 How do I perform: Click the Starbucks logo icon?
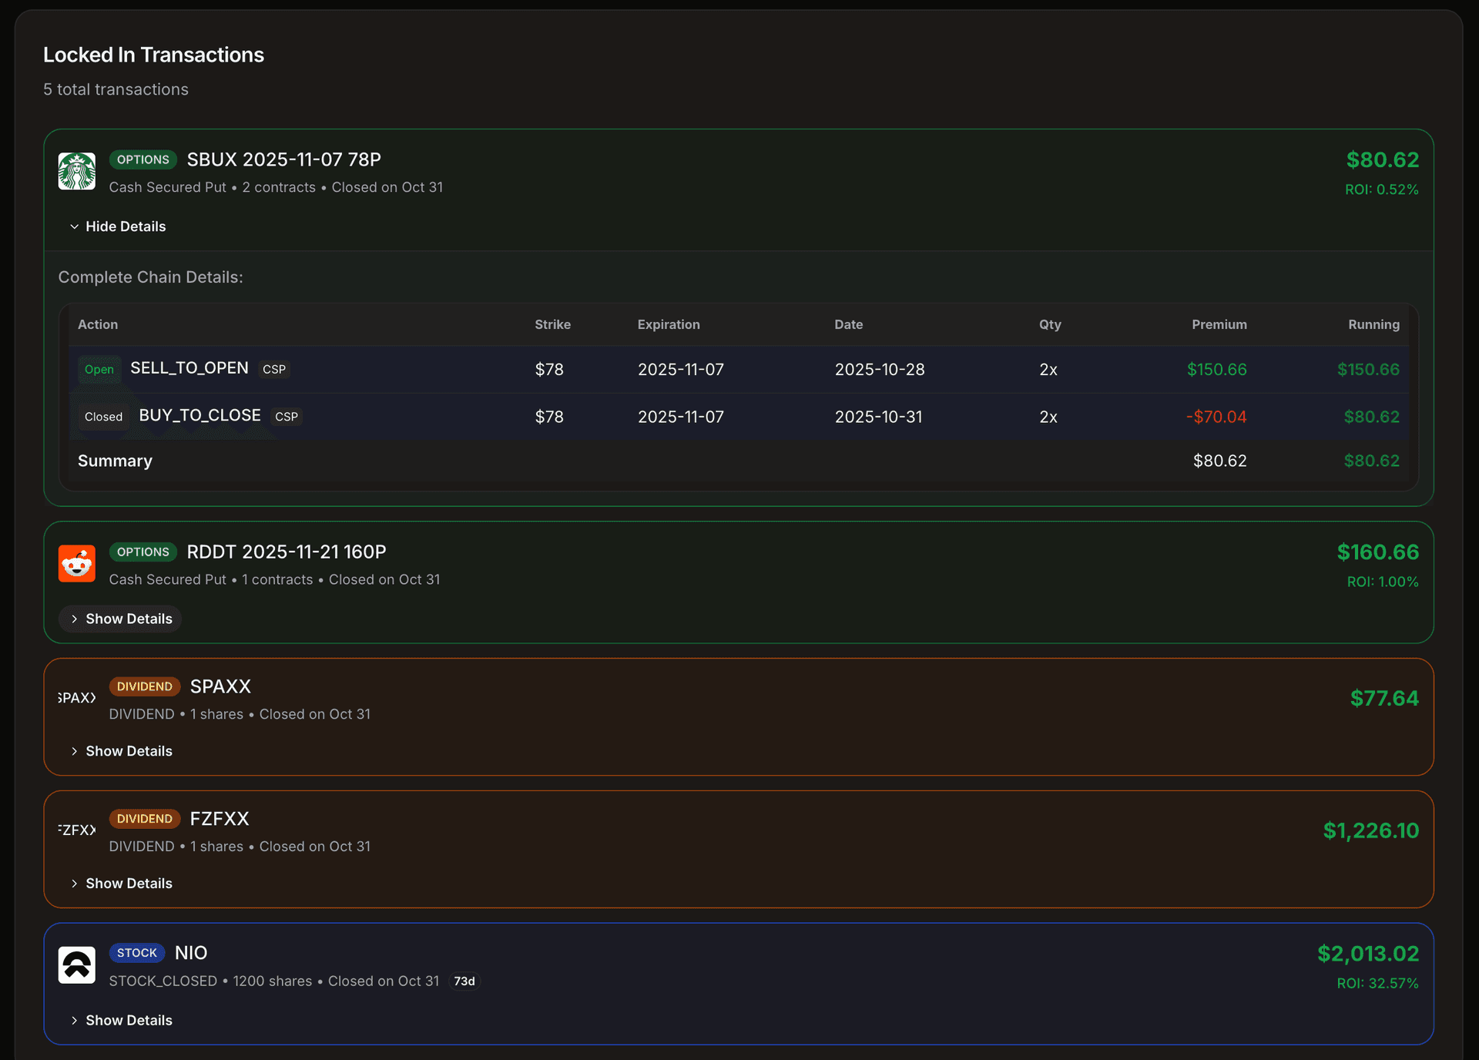click(76, 171)
